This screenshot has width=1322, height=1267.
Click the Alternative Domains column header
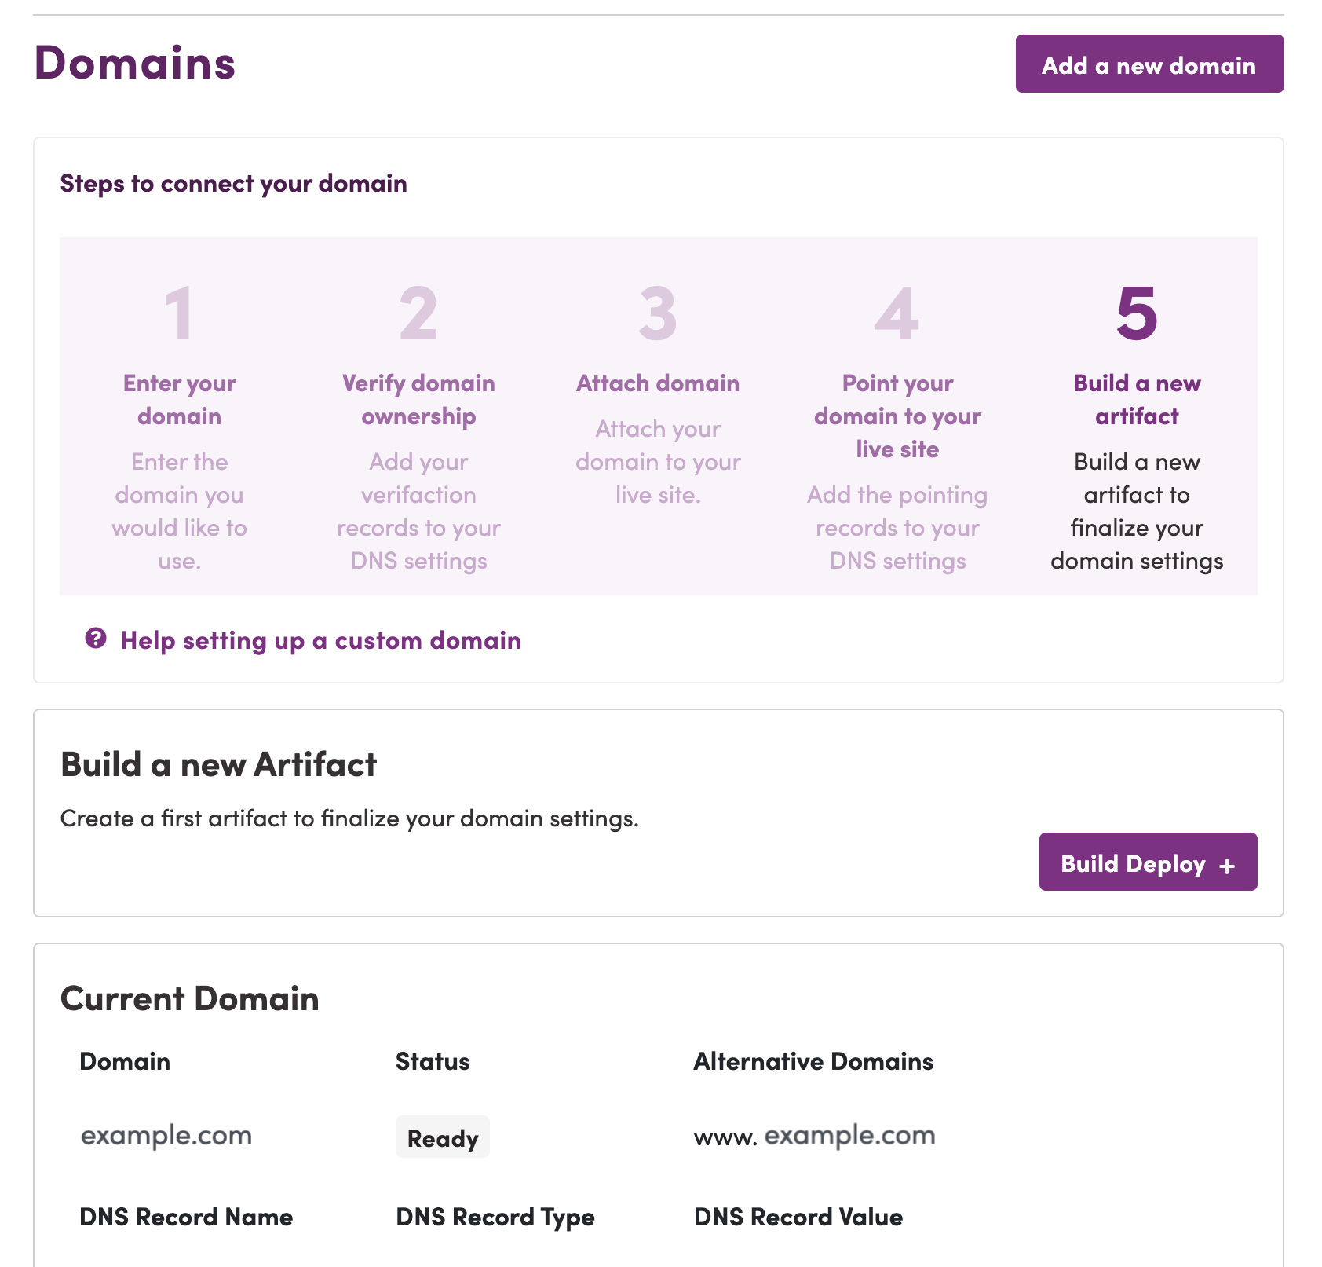(813, 1061)
